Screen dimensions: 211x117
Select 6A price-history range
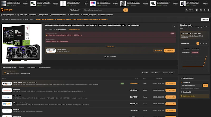[206, 43]
